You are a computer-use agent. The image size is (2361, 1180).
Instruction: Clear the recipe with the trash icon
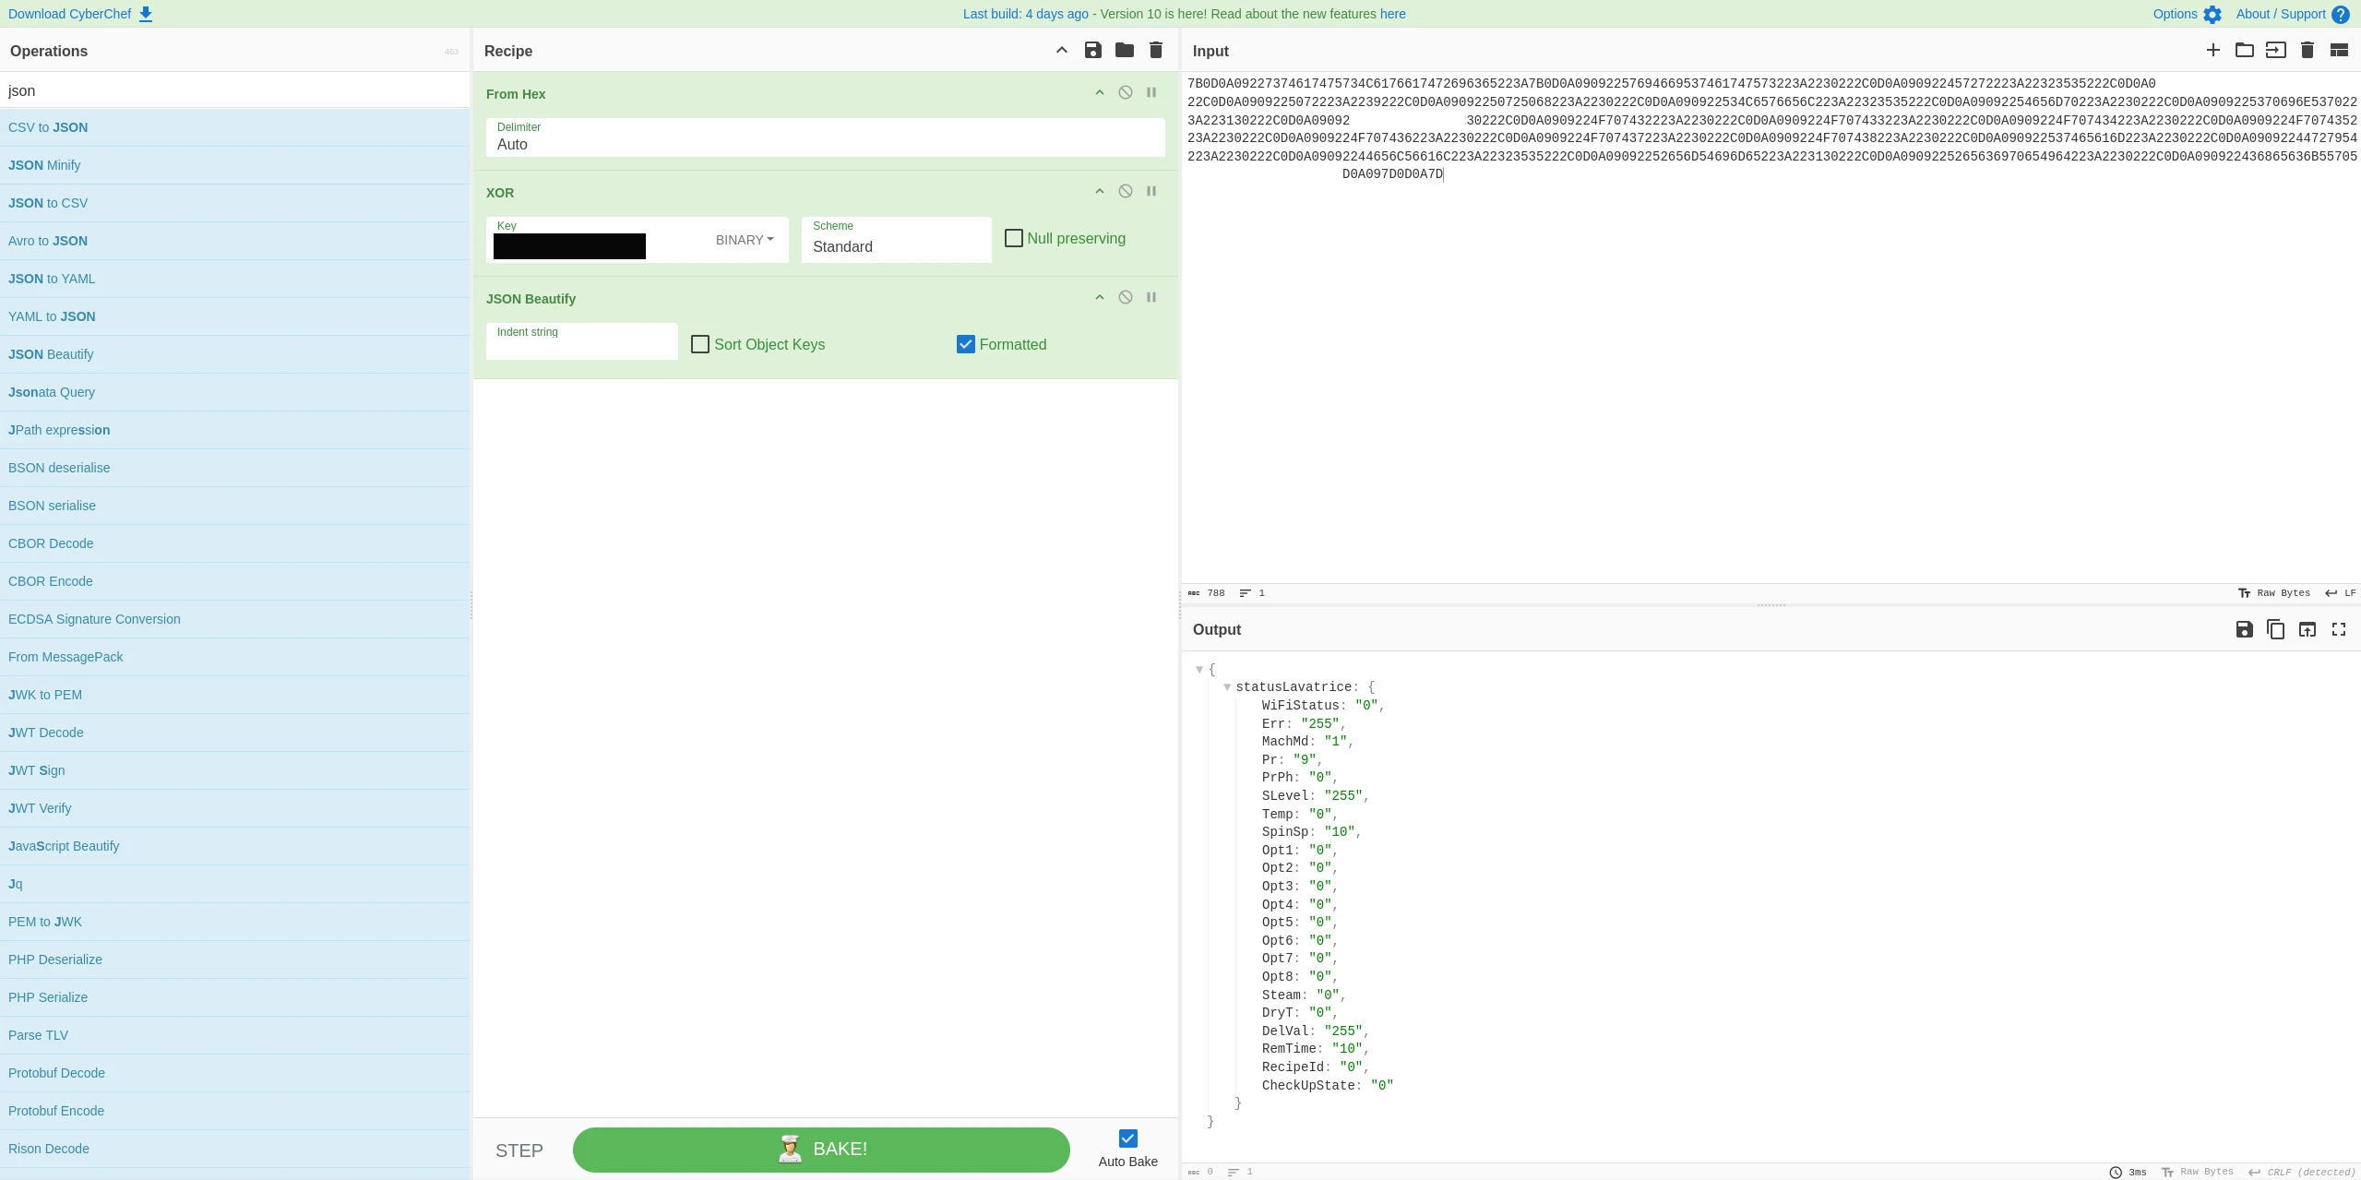pos(1155,51)
